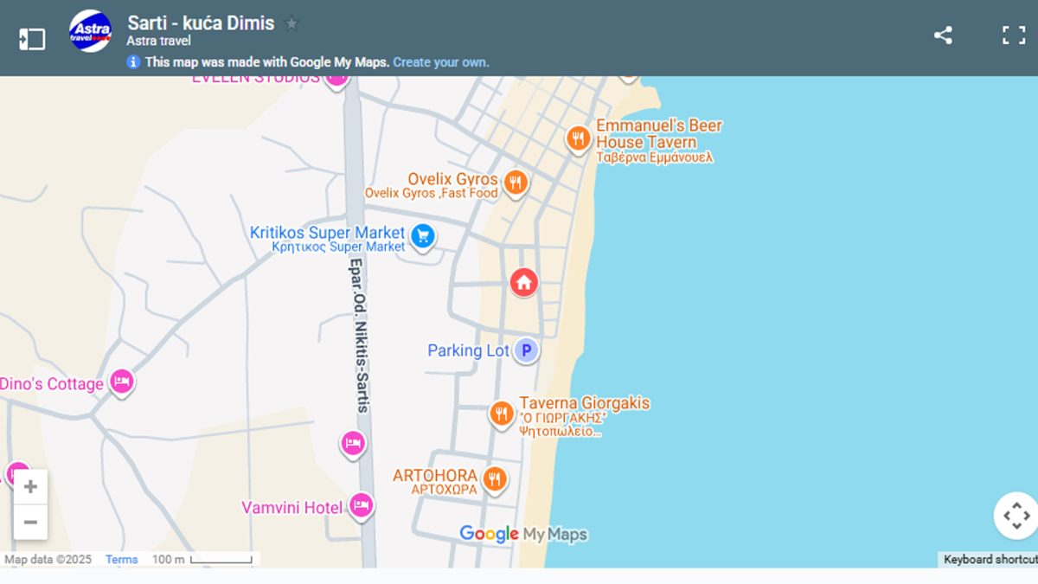Click Ovelix Gyros restaurant pin
This screenshot has width=1038, height=584.
pyautogui.click(x=516, y=182)
